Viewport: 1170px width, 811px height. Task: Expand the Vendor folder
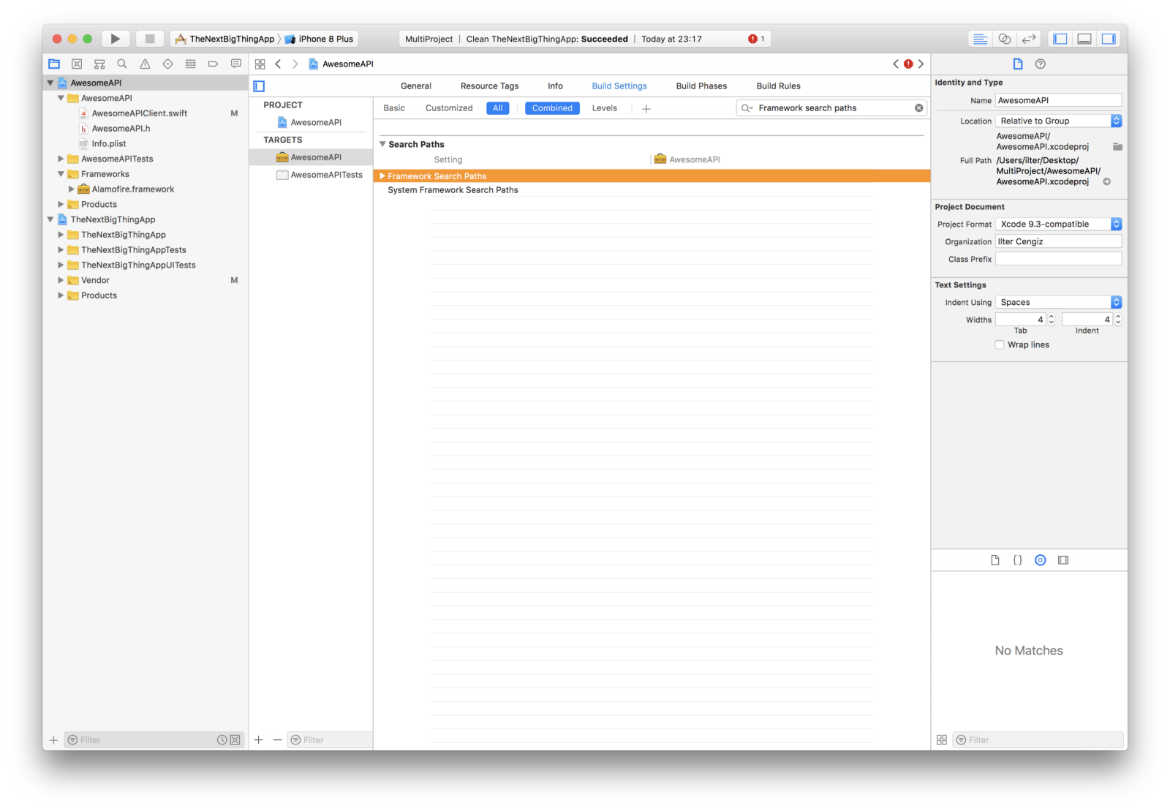tap(61, 280)
